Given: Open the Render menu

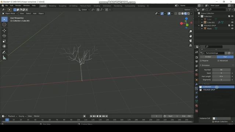Looking at the screenshot, I should point(18,5).
